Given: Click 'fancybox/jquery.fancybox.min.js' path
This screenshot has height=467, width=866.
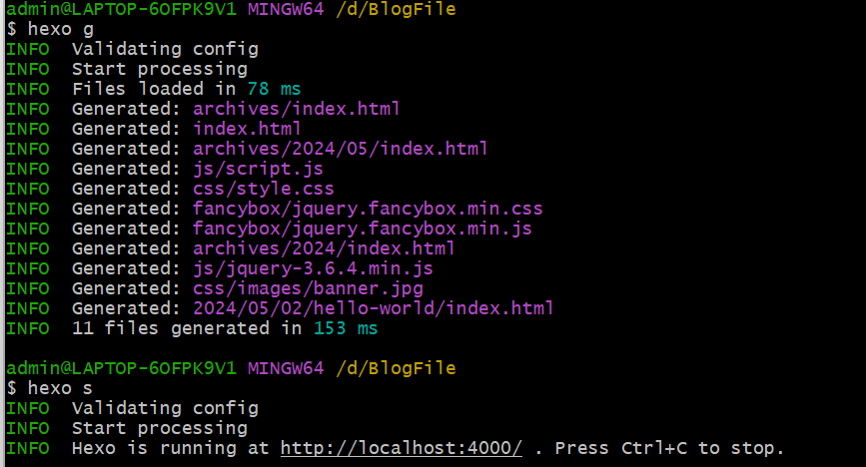Looking at the screenshot, I should [363, 229].
